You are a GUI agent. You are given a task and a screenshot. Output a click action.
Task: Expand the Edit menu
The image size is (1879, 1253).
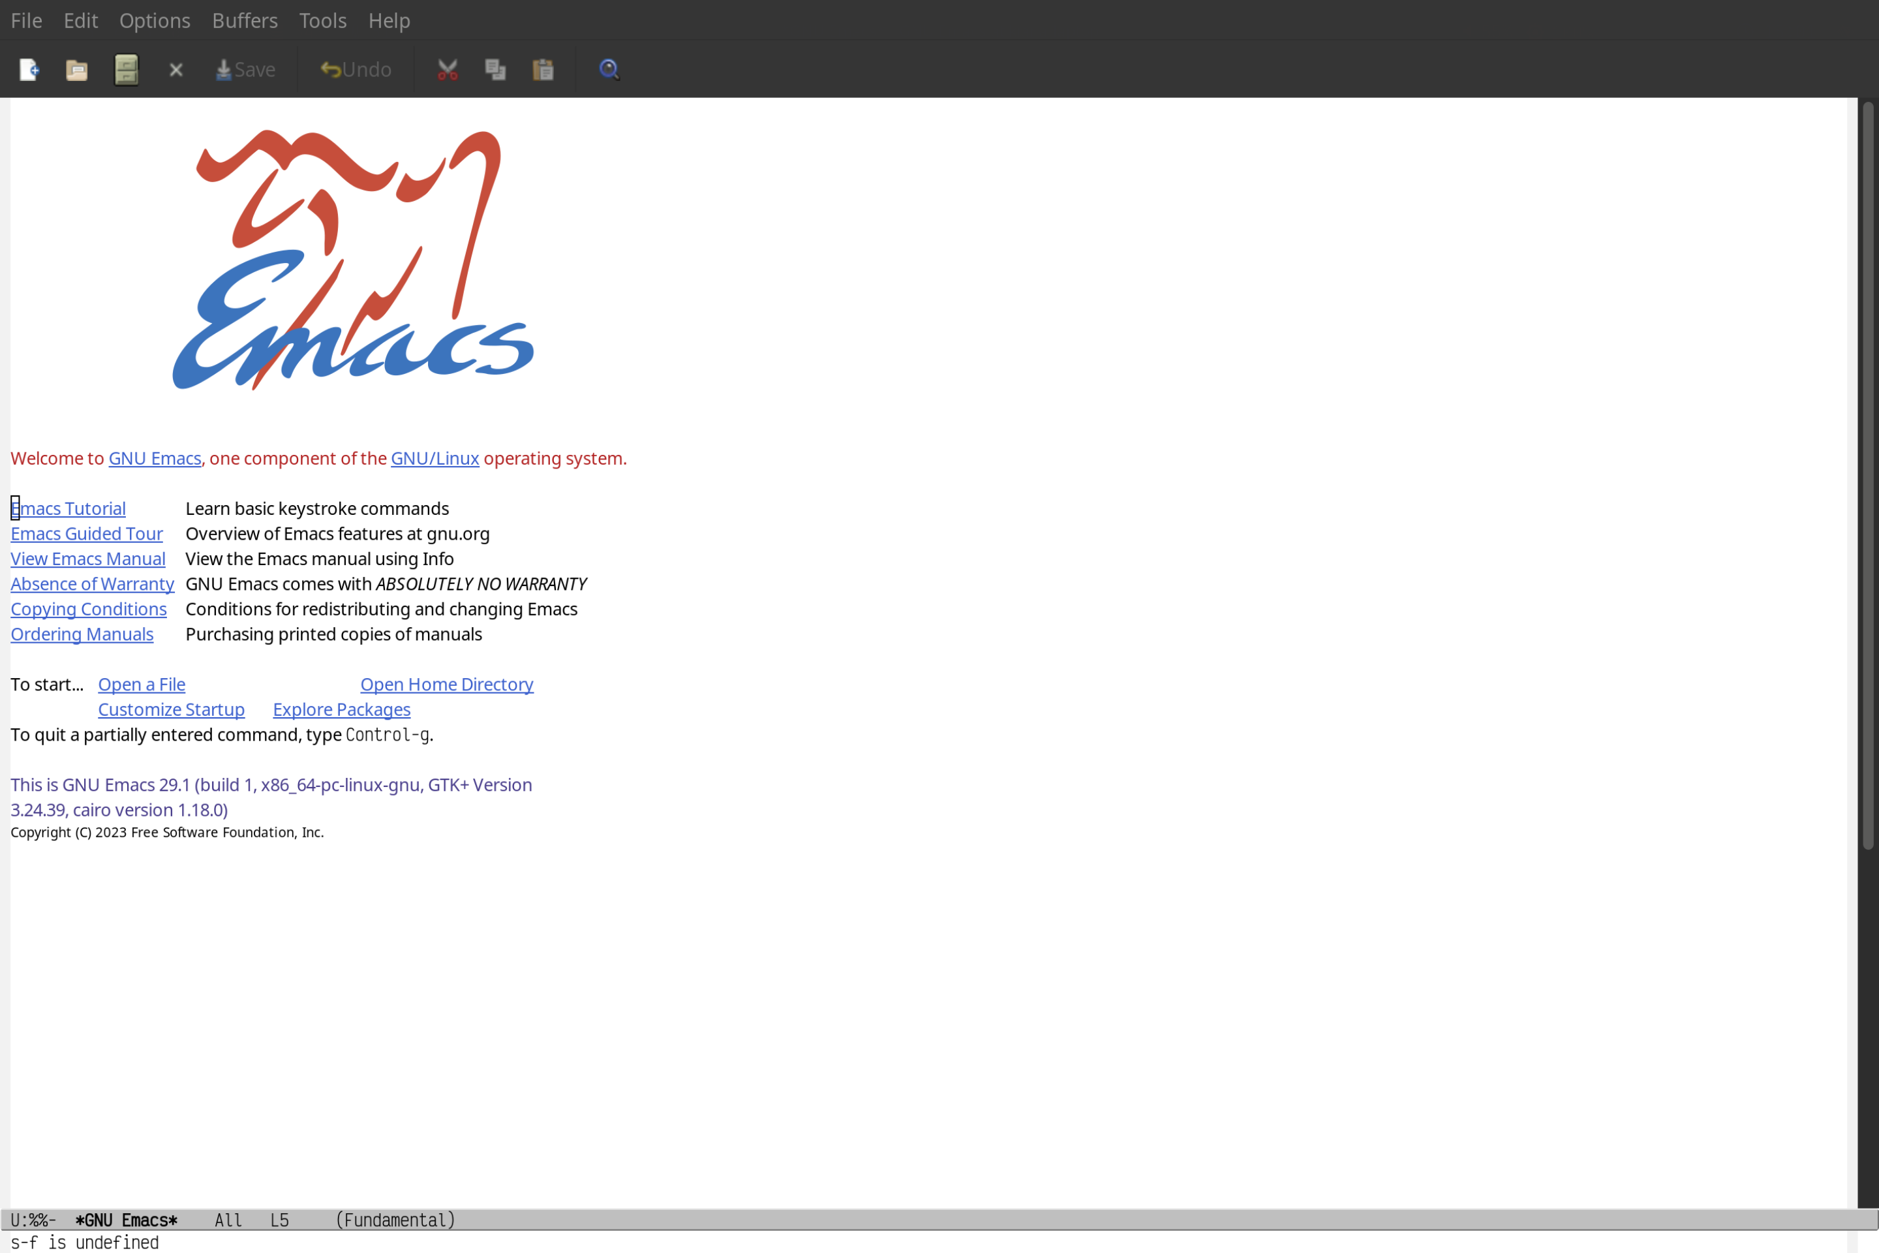click(80, 20)
